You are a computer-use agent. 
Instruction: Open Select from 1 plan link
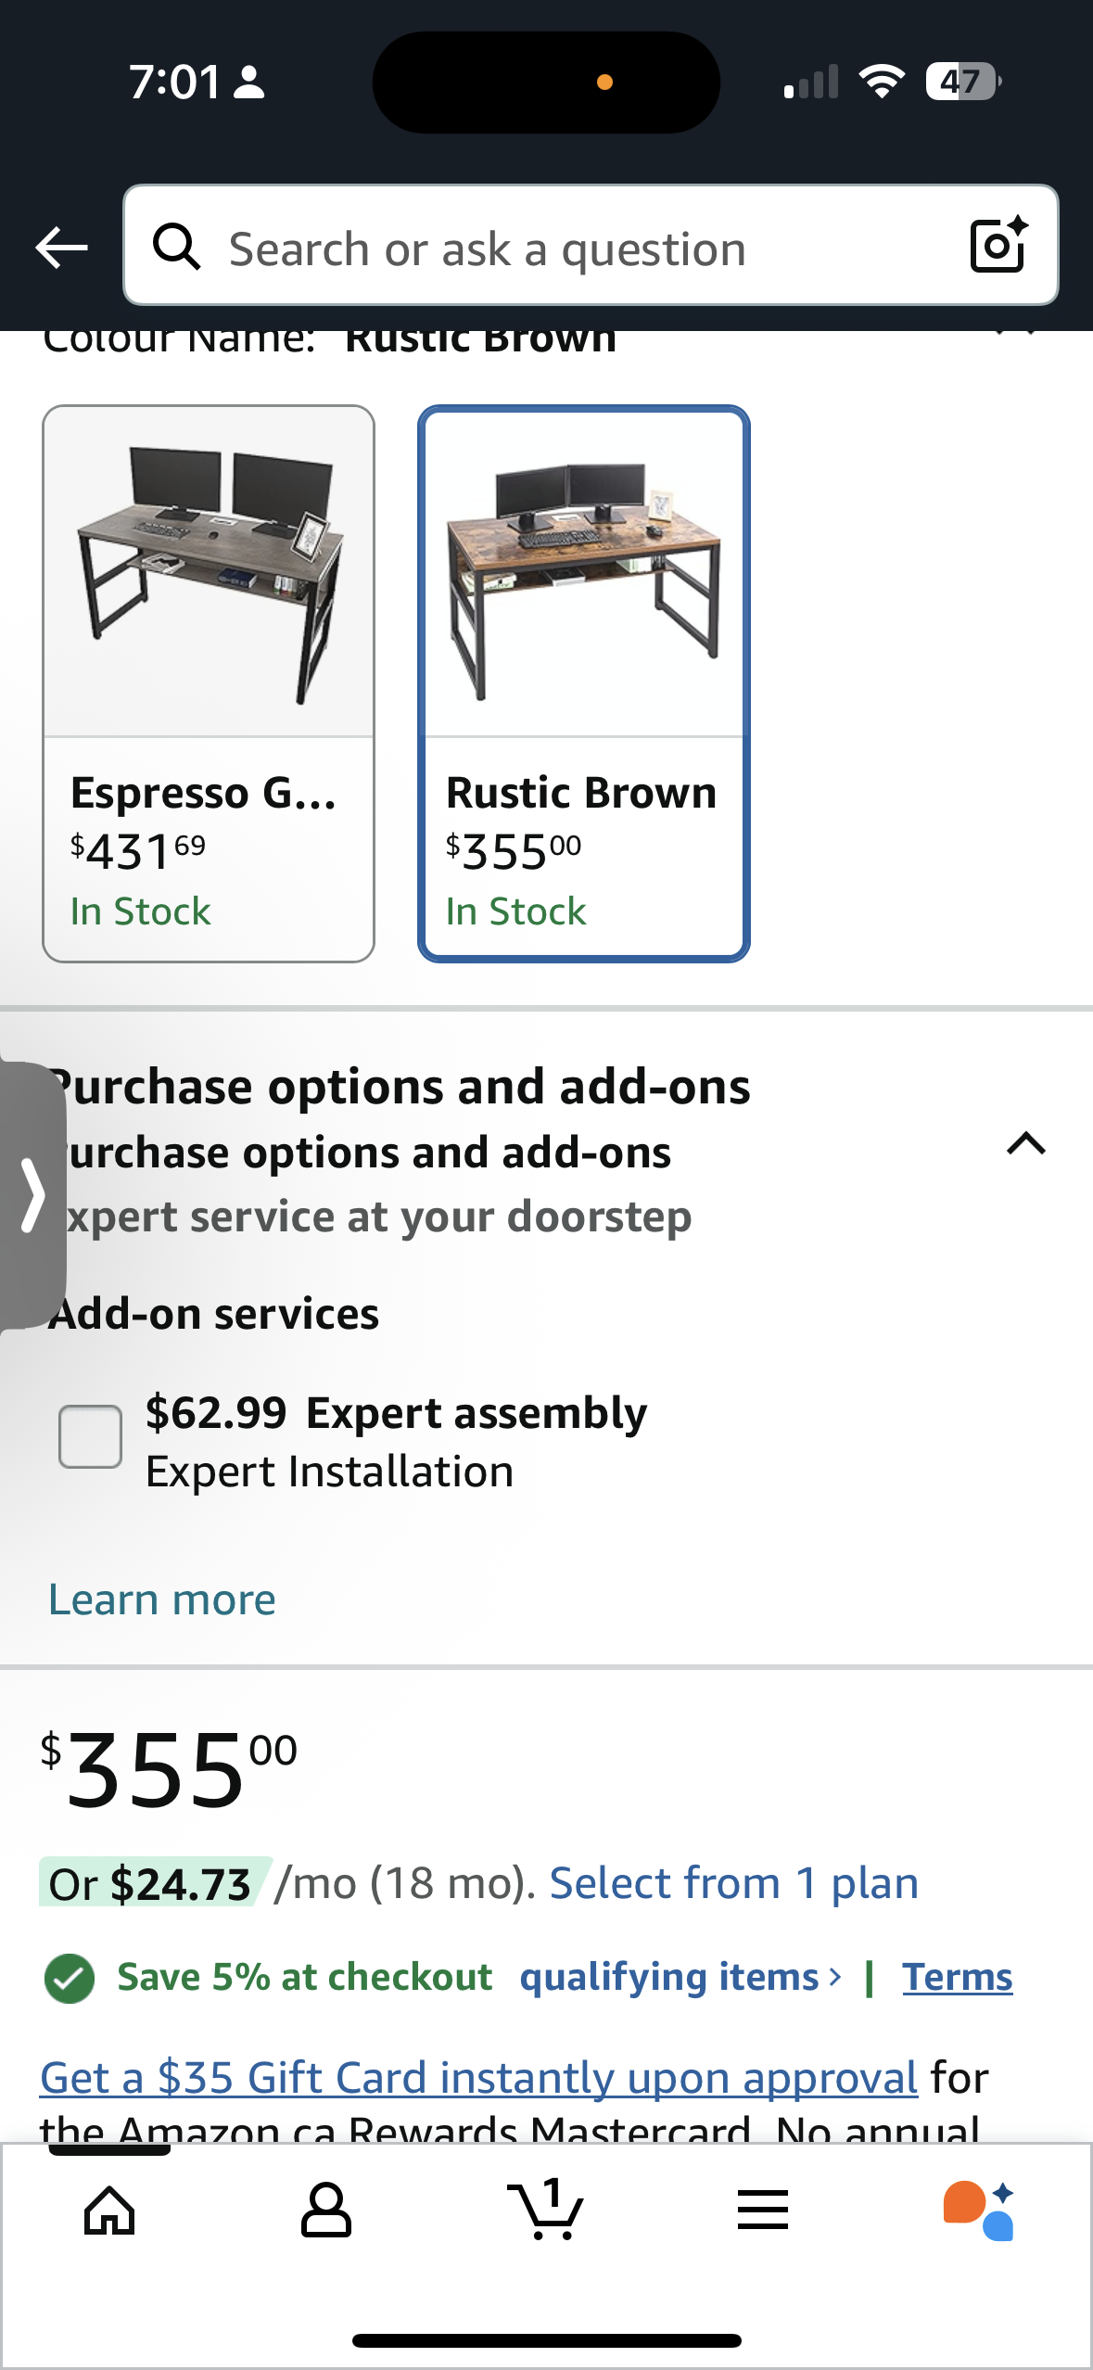[734, 1883]
